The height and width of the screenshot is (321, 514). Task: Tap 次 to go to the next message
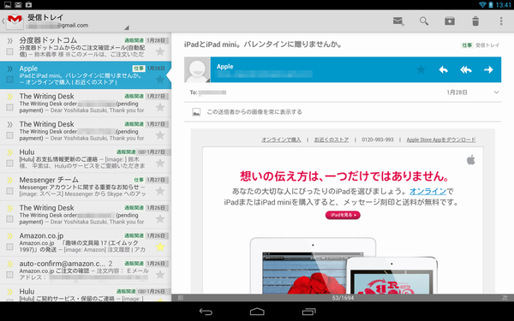click(x=505, y=298)
